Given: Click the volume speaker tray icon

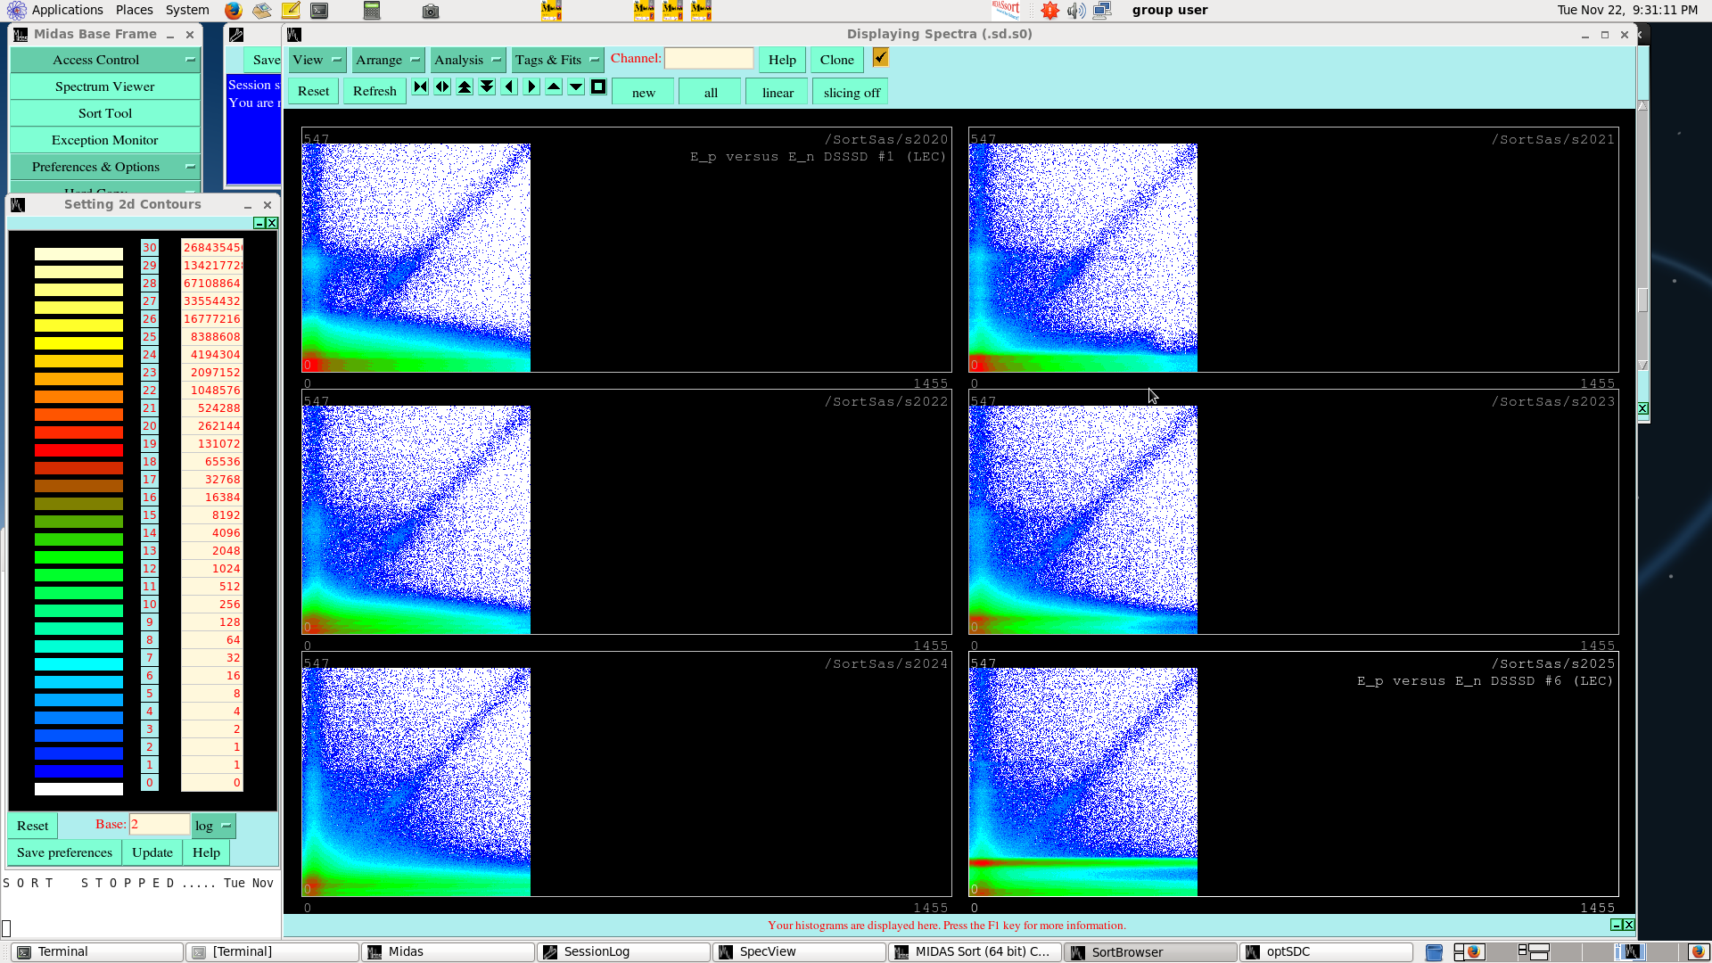Looking at the screenshot, I should pos(1076,11).
